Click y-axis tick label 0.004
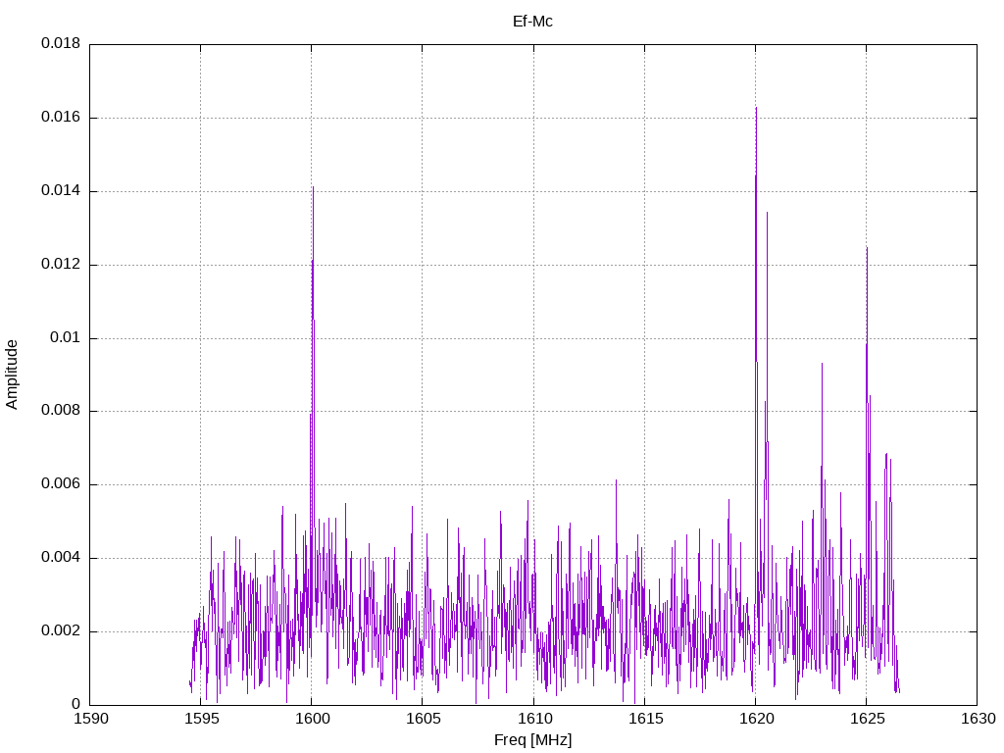 click(61, 557)
